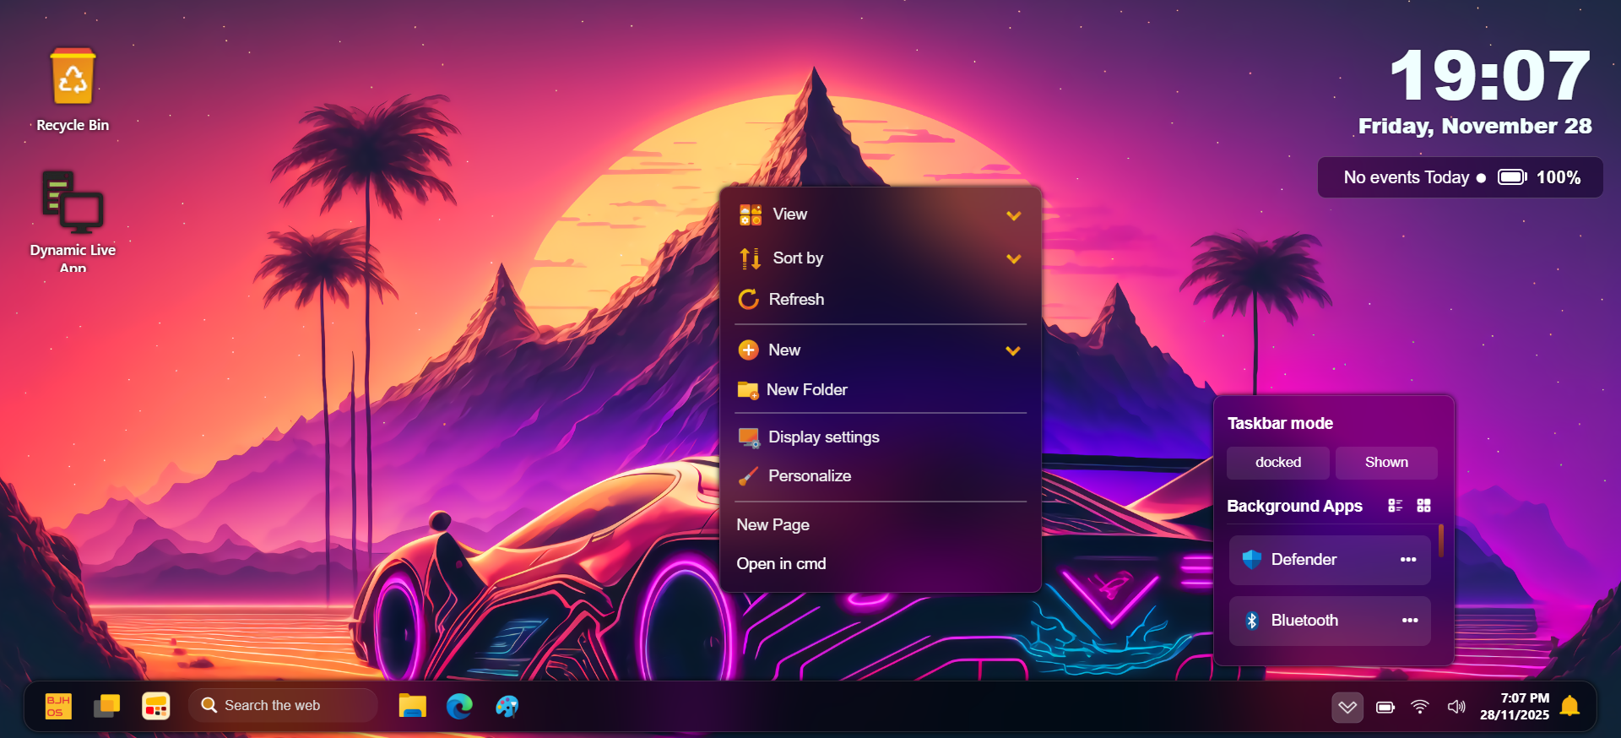Viewport: 1621px width, 738px height.
Task: Select New Folder in context menu
Action: [x=881, y=390]
